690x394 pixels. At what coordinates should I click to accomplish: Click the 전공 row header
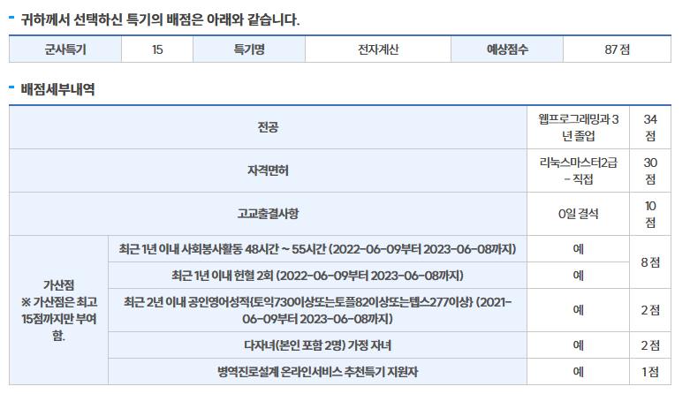pyautogui.click(x=269, y=128)
